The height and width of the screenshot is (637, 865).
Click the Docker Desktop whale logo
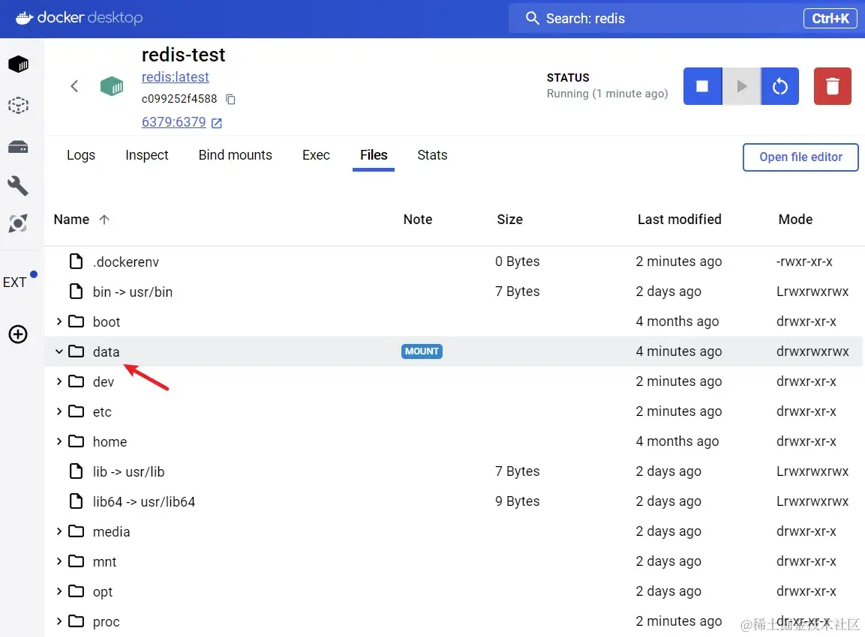click(x=24, y=18)
